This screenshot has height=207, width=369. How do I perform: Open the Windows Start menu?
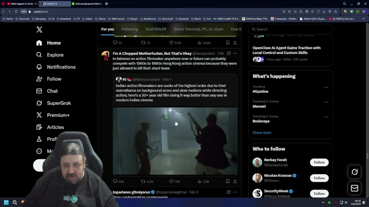6,202
